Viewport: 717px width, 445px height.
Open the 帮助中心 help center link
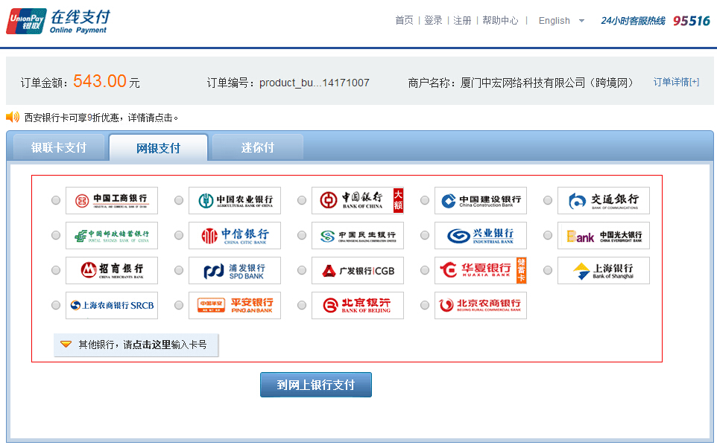pyautogui.click(x=500, y=21)
